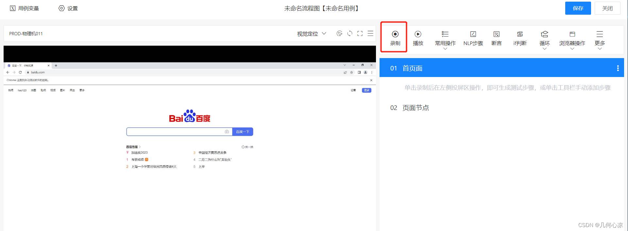Click the 关闭 button
The height and width of the screenshot is (231, 628).
pos(607,8)
